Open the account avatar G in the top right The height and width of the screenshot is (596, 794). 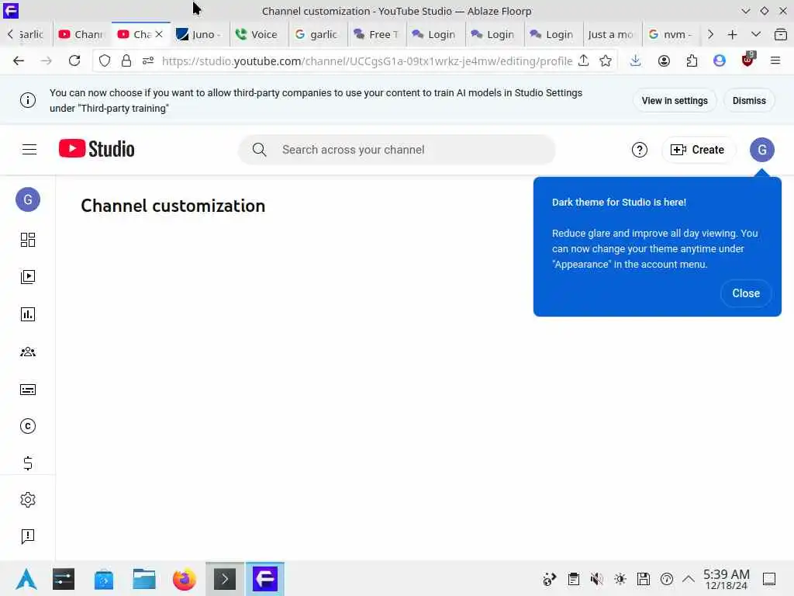[762, 150]
